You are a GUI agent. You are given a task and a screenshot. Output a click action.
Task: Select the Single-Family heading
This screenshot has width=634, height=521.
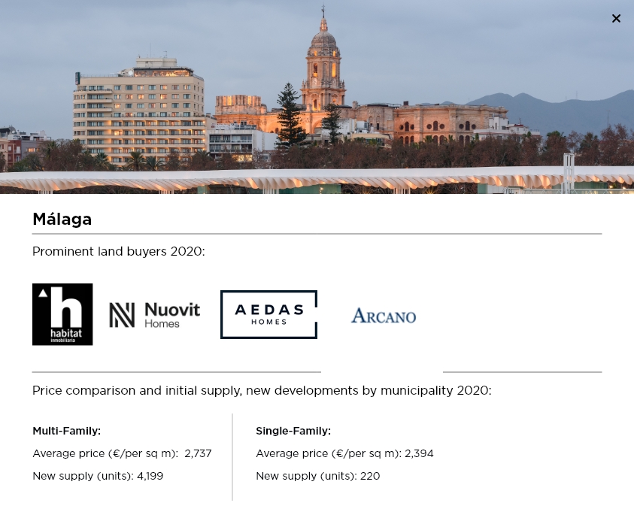tap(293, 432)
